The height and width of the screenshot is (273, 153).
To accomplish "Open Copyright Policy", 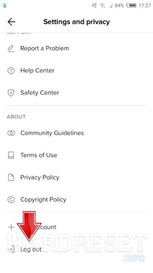I will coord(76,200).
